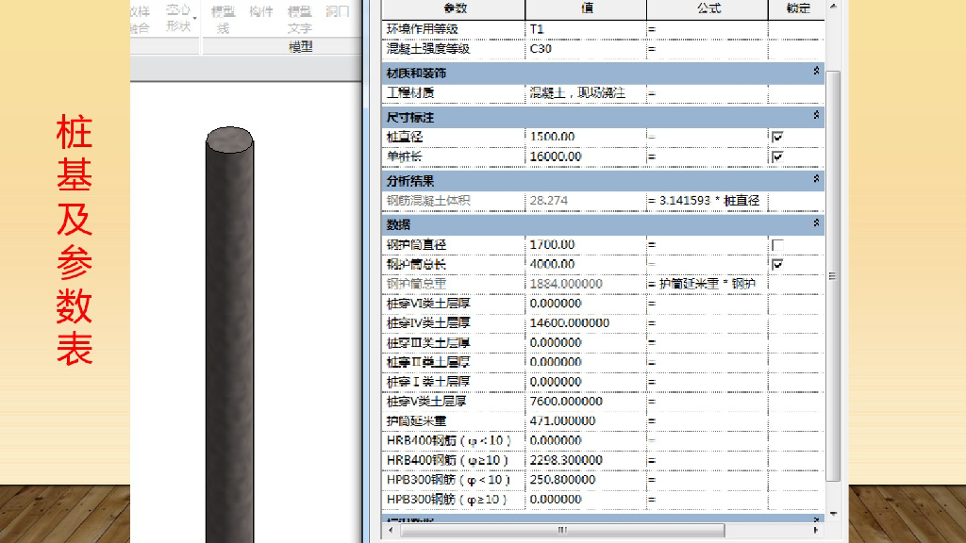The width and height of the screenshot is (966, 543).
Task: Click the 模型文字 (Model Text) ribbon tool
Action: pyautogui.click(x=300, y=19)
